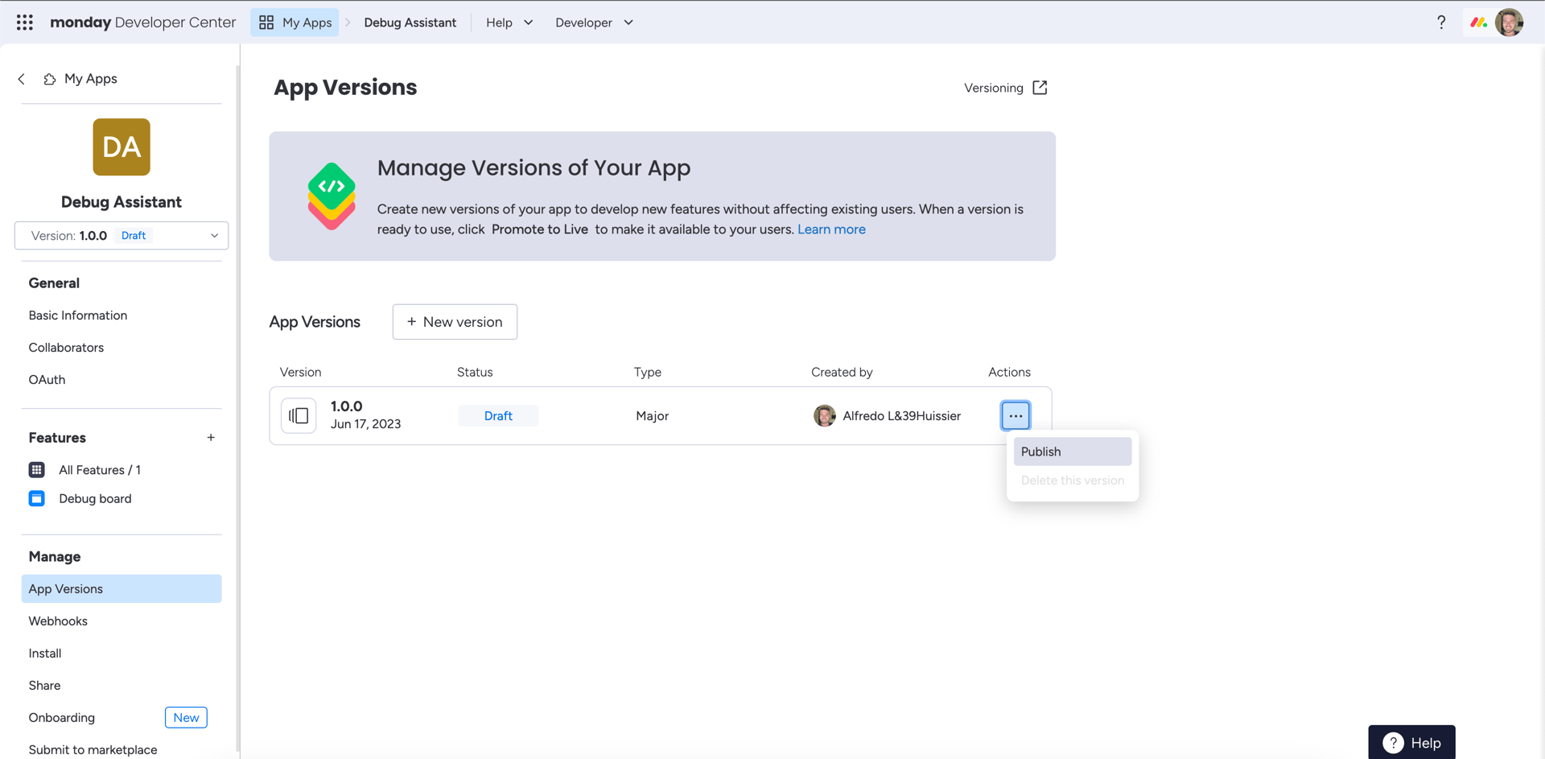Image resolution: width=1545 pixels, height=759 pixels.
Task: Click Alfredo's avatar in the Created by column
Action: [825, 416]
